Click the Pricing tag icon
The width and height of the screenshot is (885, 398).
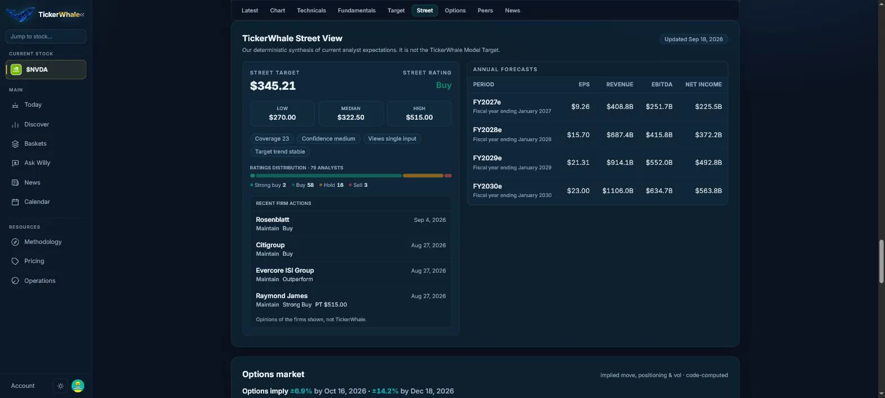coord(15,261)
